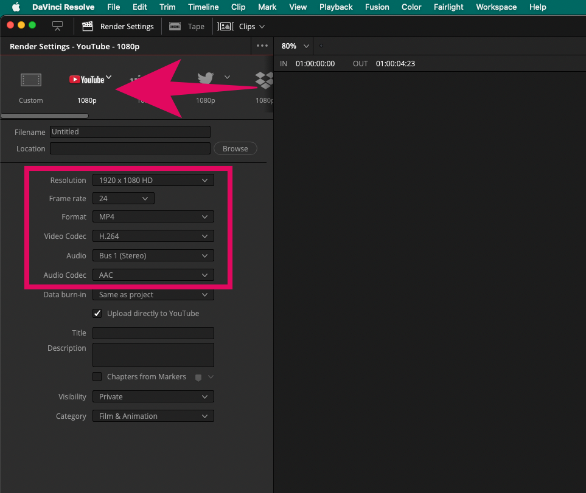
Task: Open the View menu
Action: tap(298, 7)
